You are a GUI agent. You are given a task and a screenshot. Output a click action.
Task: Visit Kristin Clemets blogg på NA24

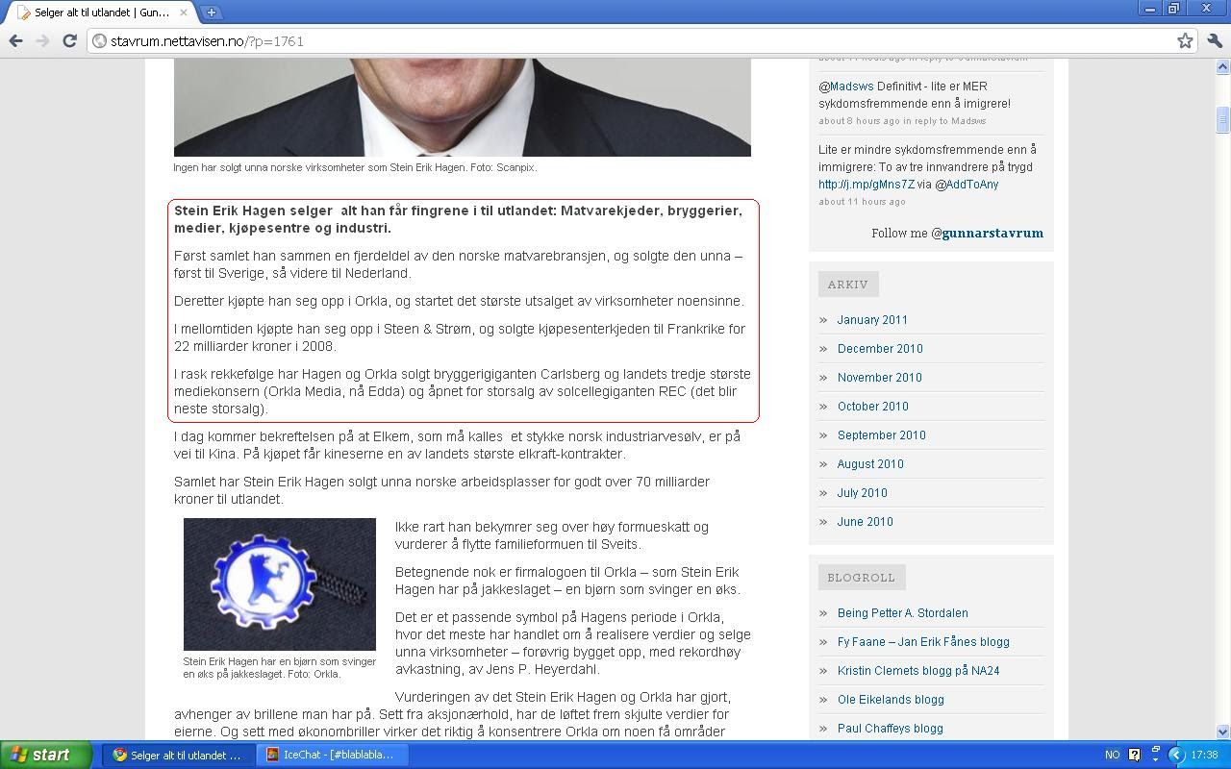(x=918, y=671)
